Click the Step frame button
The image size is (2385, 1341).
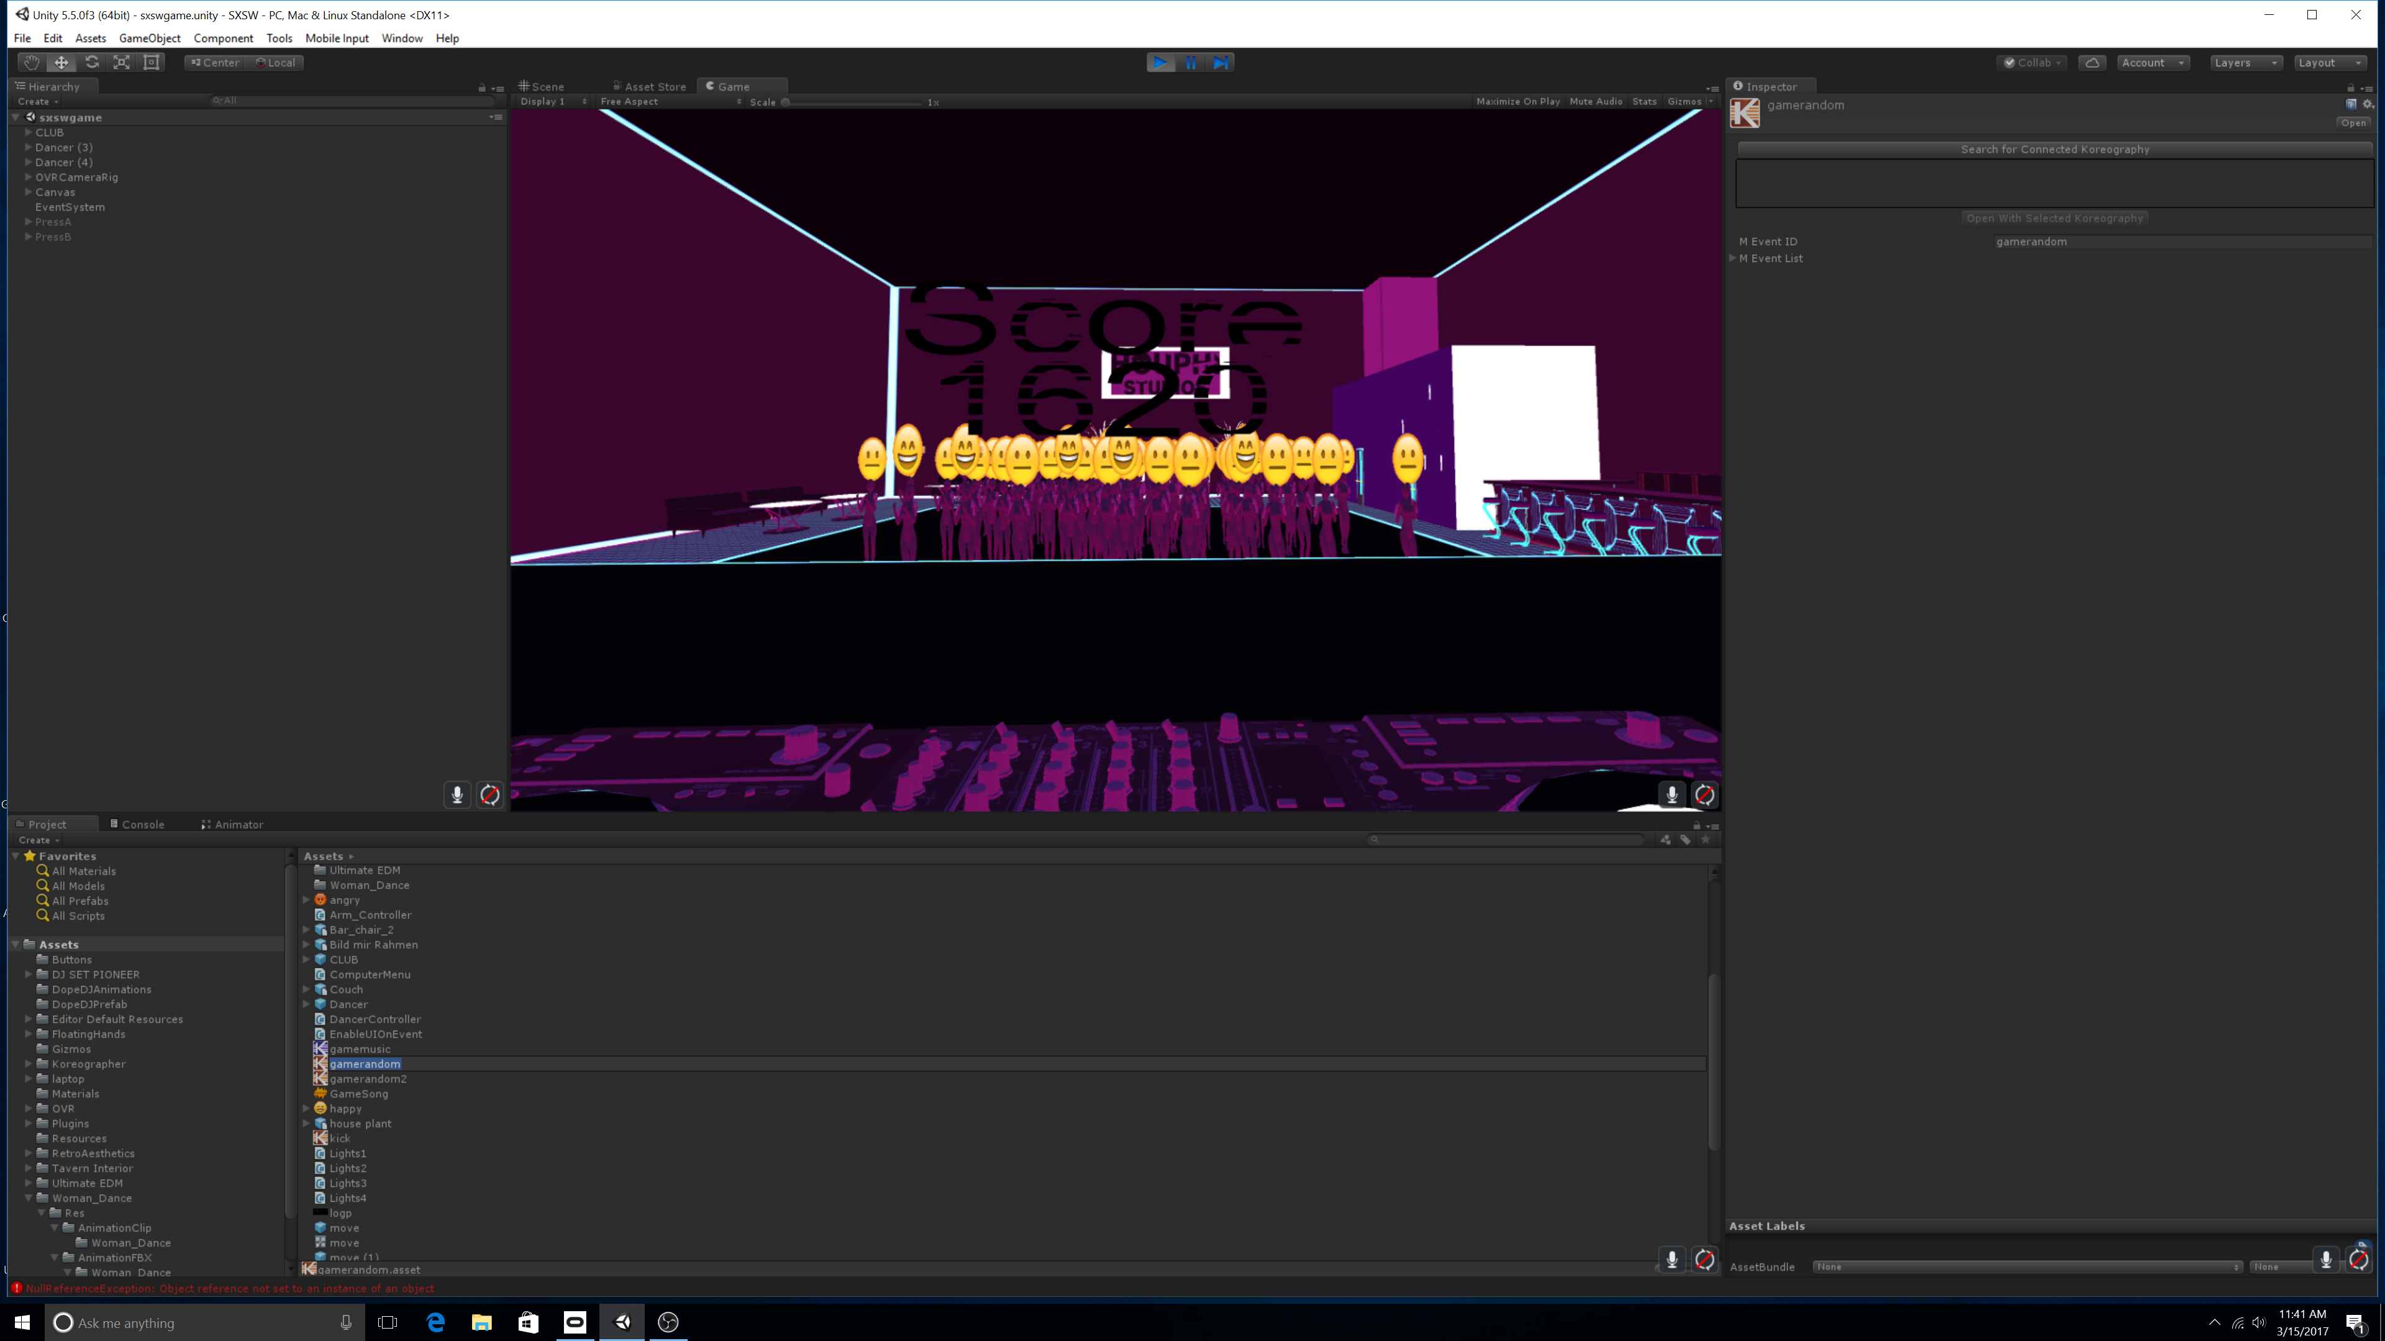(x=1221, y=62)
